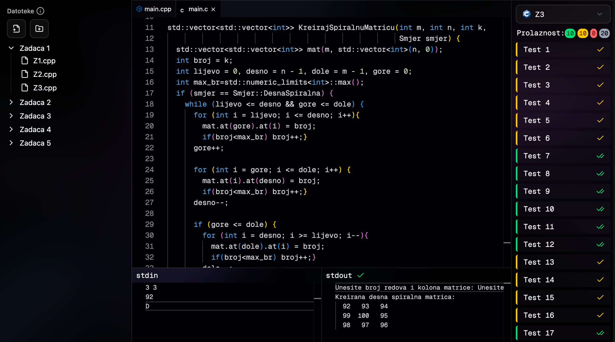This screenshot has width=615, height=342.
Task: Click the info icon beside Datoteke
Action: point(40,11)
